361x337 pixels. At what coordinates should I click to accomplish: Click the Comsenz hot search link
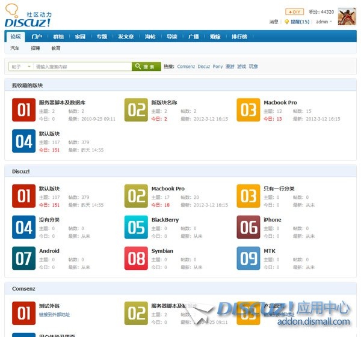click(x=186, y=67)
